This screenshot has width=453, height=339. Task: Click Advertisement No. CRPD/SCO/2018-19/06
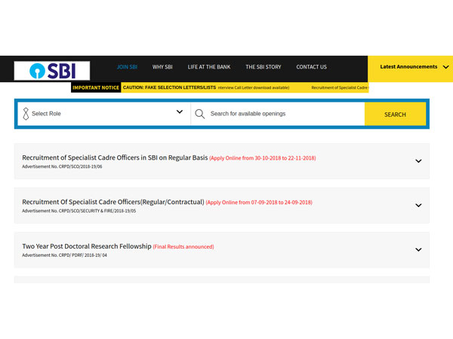click(62, 166)
